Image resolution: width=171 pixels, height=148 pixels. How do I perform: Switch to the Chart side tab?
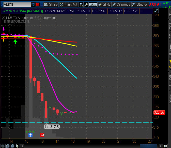[x=170, y=64]
